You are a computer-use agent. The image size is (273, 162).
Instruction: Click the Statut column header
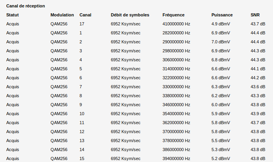(x=13, y=15)
